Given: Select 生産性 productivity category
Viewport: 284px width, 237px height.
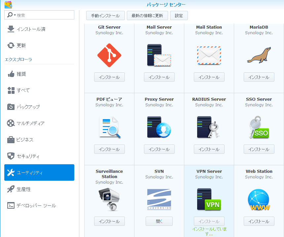Looking at the screenshot, I should tap(39, 189).
